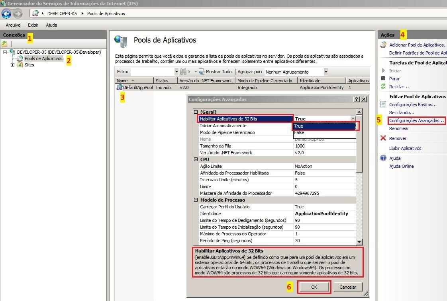The width and height of the screenshot is (447, 301).
Task: Sort by Versão do .NET Framework header
Action: [x=206, y=80]
